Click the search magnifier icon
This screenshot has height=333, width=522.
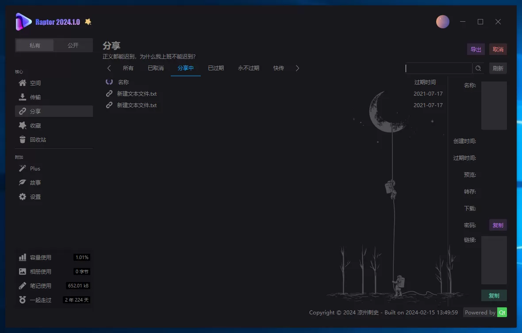click(478, 68)
